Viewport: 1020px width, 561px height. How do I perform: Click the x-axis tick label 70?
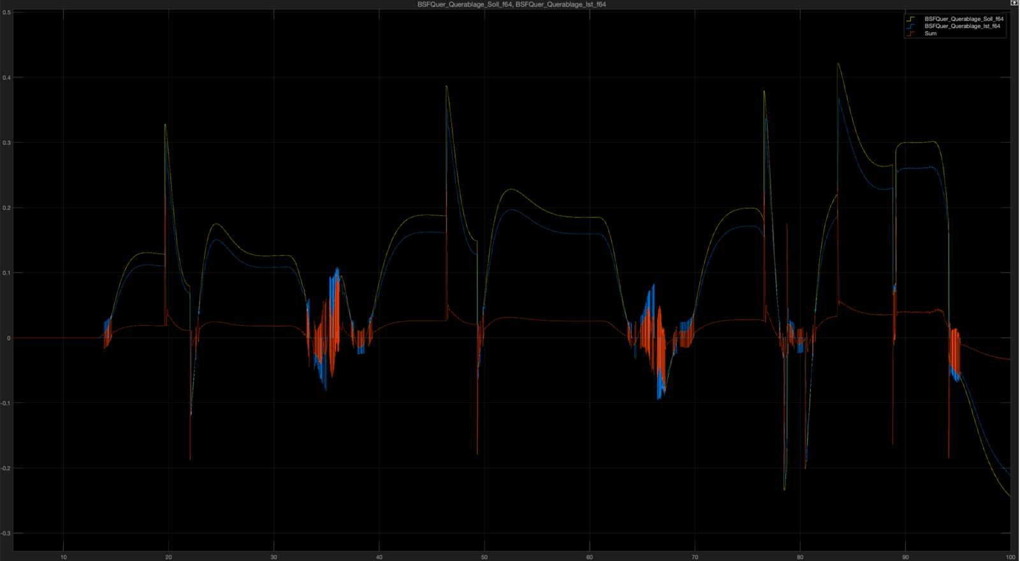pos(695,557)
